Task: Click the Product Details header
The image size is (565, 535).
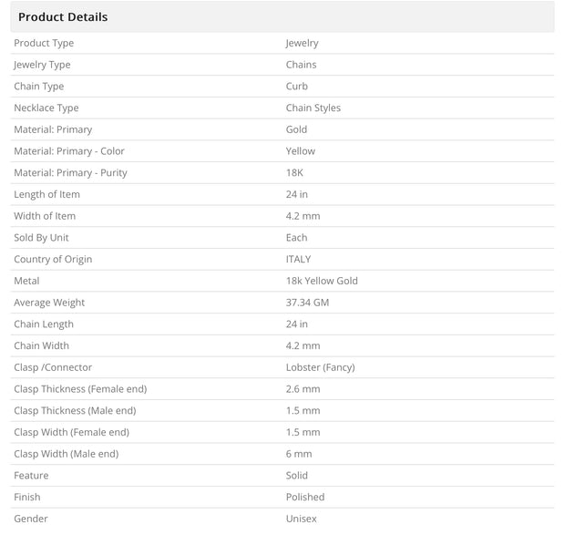Action: 63,17
